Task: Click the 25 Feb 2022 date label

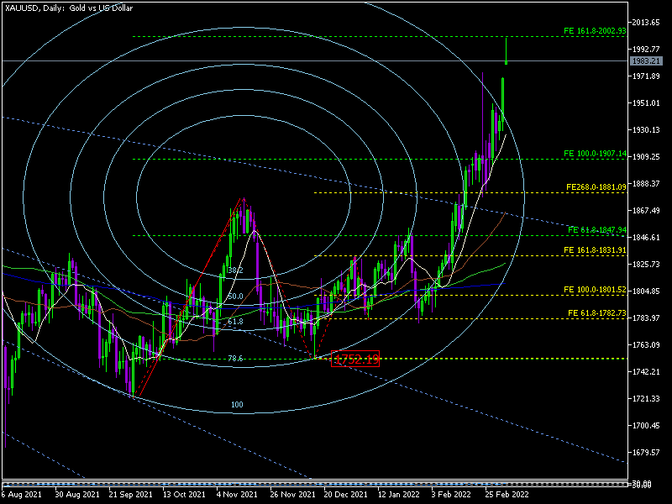Action: pyautogui.click(x=507, y=495)
